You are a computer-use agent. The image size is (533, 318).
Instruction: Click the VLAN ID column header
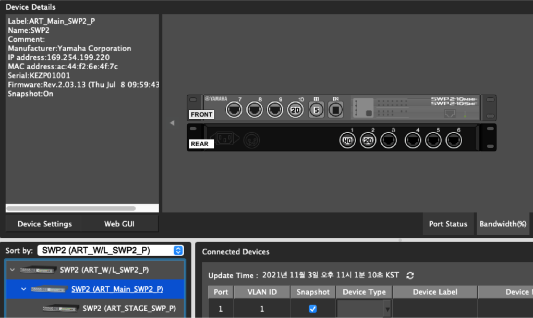(262, 292)
